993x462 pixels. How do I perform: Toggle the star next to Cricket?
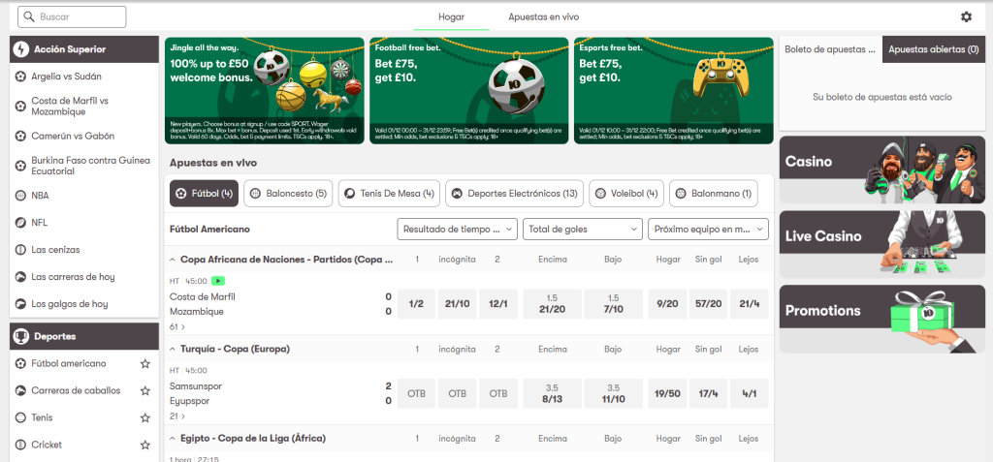pyautogui.click(x=145, y=445)
